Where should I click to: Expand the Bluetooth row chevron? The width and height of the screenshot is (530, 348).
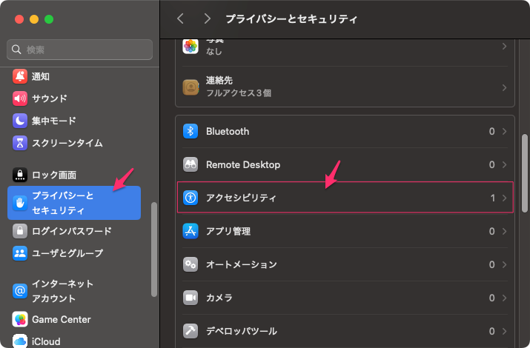pos(504,131)
